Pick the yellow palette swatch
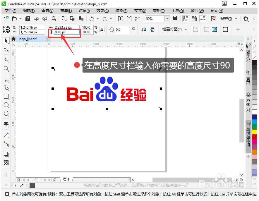Image resolution: width=259 pixels, height=201 pixels. 255,132
